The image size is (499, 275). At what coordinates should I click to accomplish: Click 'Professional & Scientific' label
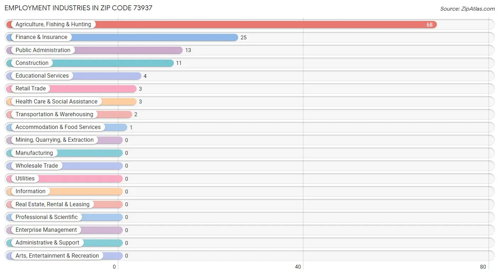[46, 217]
